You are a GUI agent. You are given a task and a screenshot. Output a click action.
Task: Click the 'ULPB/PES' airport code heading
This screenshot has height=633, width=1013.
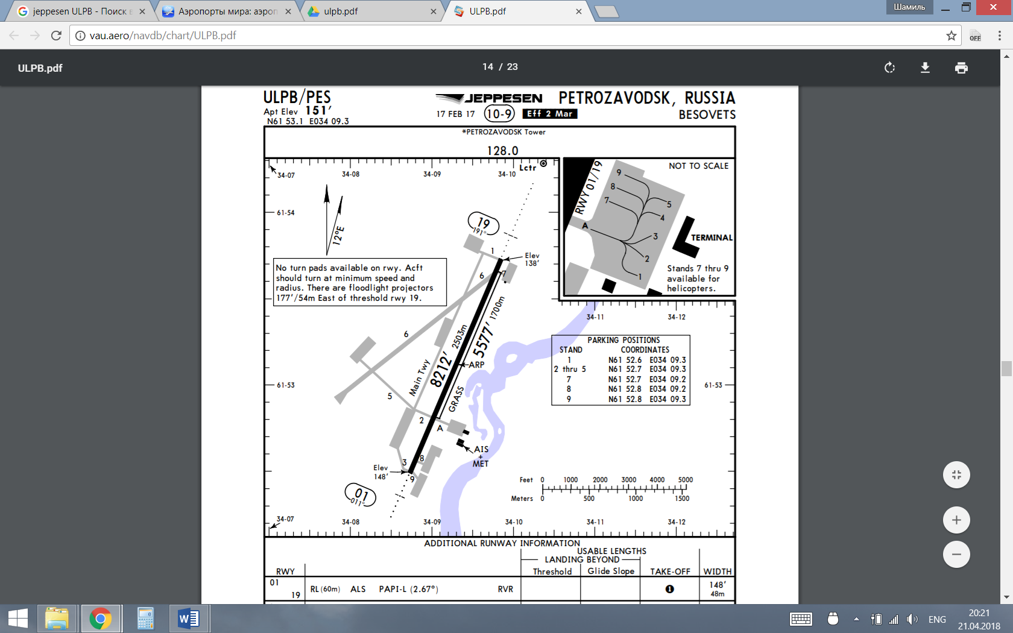297,96
